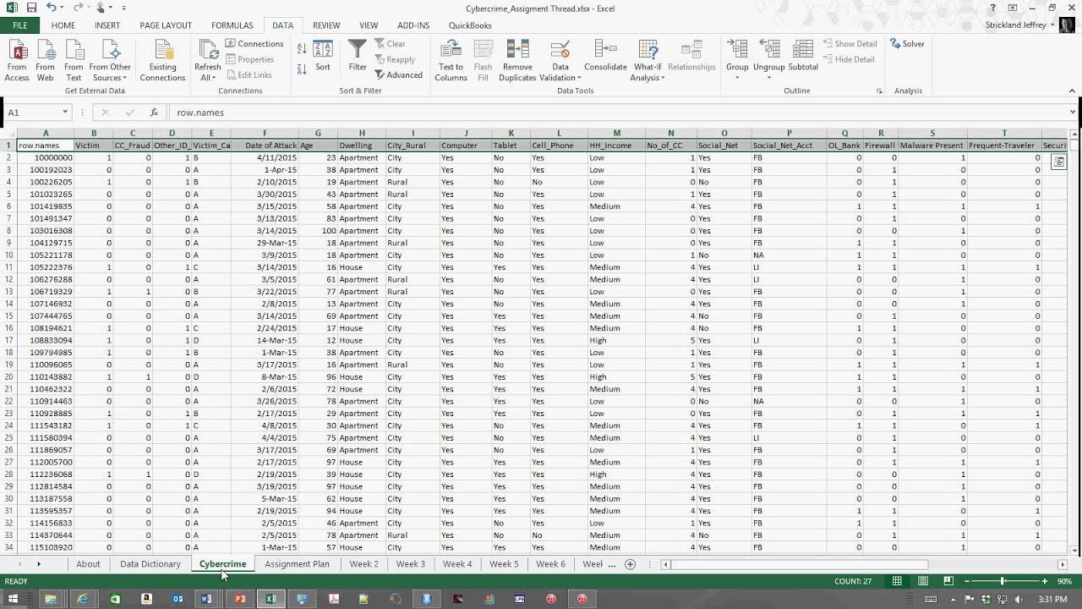The width and height of the screenshot is (1082, 609).
Task: Switch to Normal view in status bar
Action: coord(897,581)
